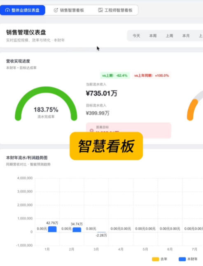203x266 pixels.
Task: Open the 工程师智慧看板 tab
Action: point(115,10)
